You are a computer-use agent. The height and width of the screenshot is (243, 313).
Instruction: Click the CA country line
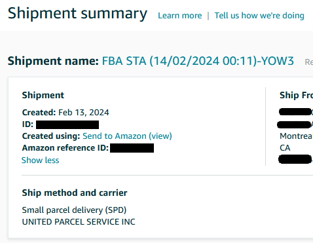[285, 148]
